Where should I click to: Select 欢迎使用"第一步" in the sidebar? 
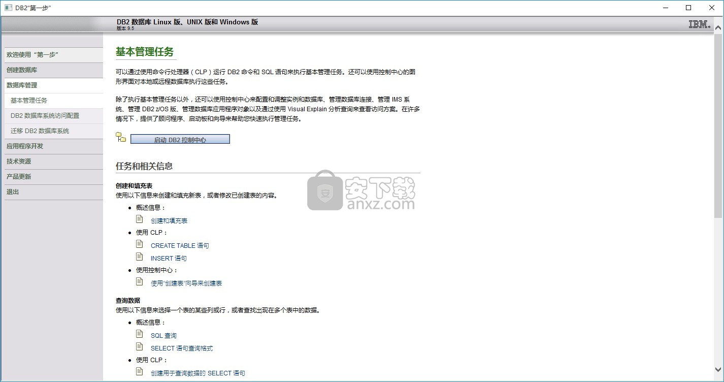coord(54,55)
